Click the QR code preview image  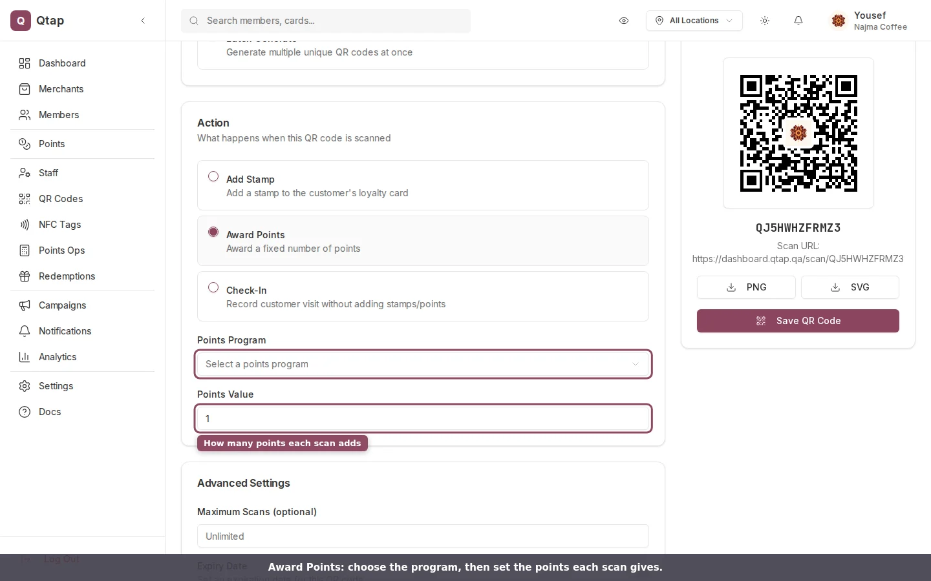pyautogui.click(x=798, y=133)
